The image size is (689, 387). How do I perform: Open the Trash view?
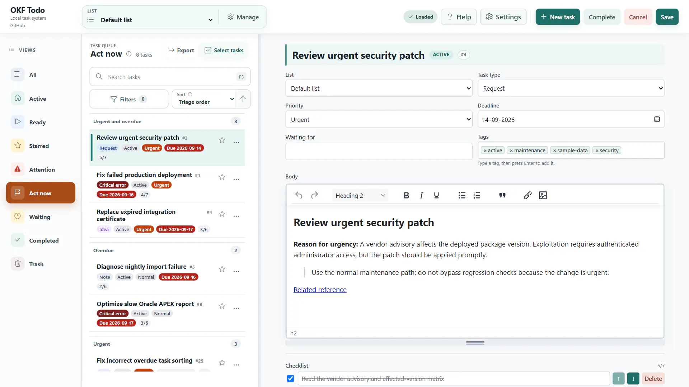[x=41, y=264]
